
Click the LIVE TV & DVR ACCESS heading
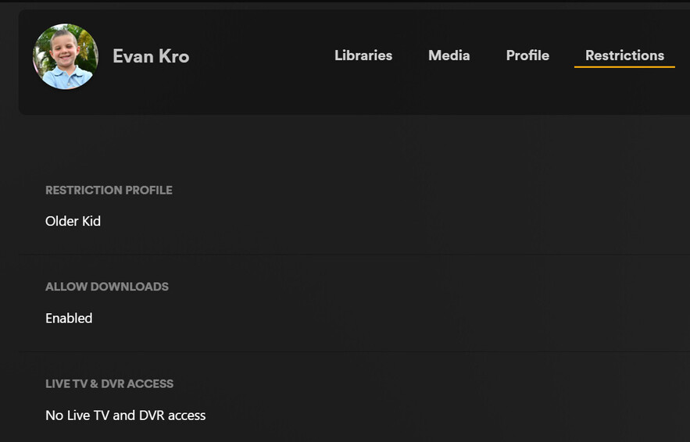109,383
